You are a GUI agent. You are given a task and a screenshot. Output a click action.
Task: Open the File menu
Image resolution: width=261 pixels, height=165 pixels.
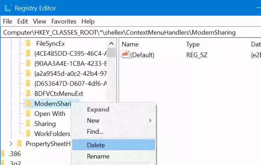click(x=7, y=22)
